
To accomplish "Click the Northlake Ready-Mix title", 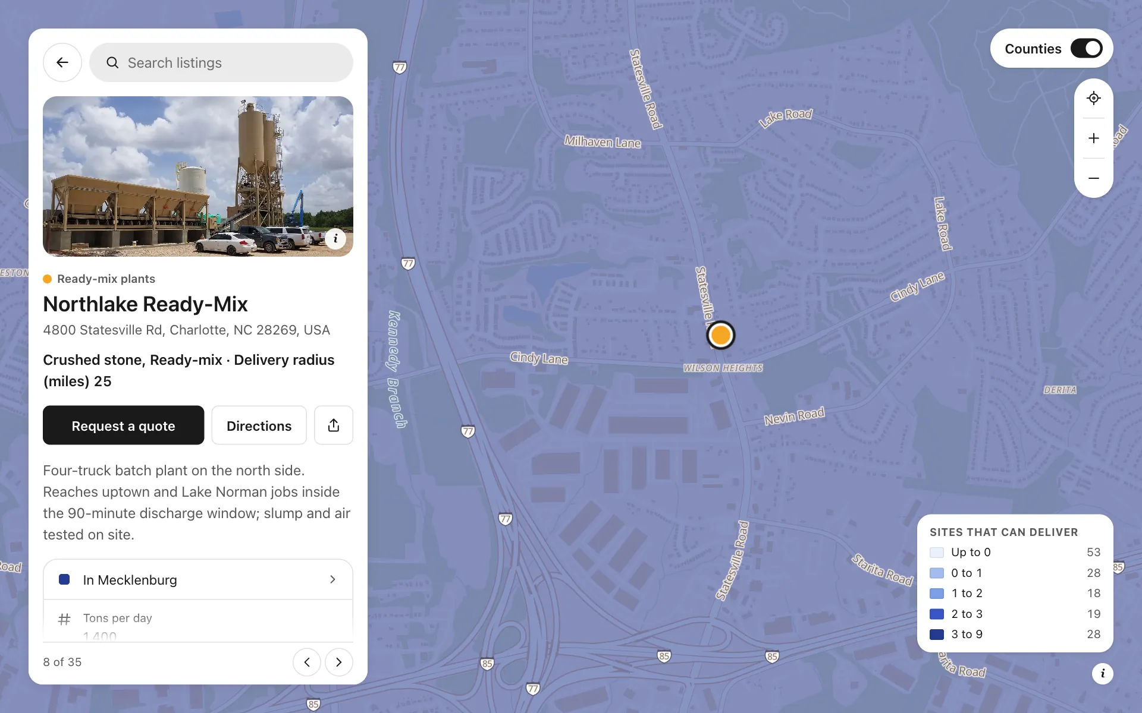I will (x=145, y=304).
